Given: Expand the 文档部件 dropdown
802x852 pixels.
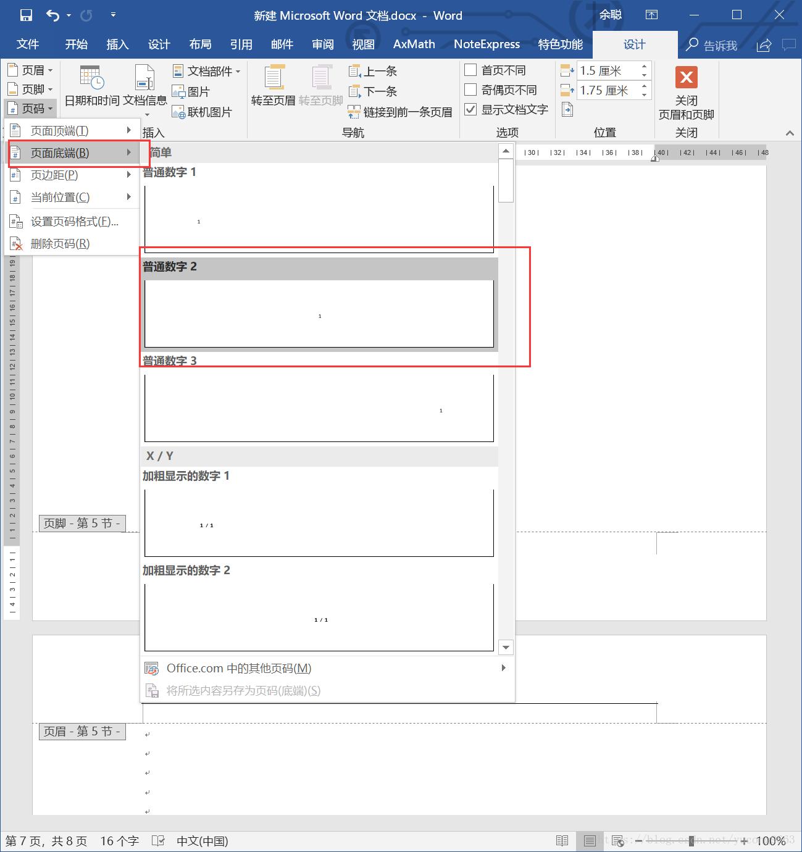Looking at the screenshot, I should pos(206,71).
